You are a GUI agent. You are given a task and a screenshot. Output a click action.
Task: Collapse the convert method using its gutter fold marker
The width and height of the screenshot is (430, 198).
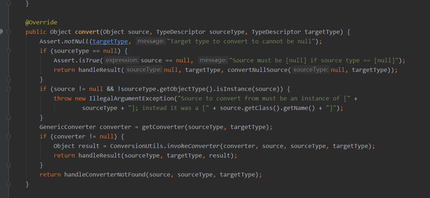tap(9, 32)
